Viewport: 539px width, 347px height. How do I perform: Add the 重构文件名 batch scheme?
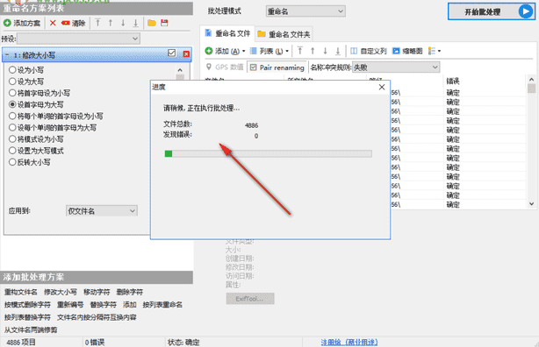click(x=20, y=292)
